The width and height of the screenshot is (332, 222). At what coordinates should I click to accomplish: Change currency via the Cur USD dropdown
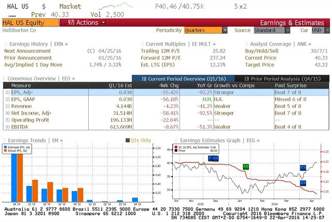316,31
